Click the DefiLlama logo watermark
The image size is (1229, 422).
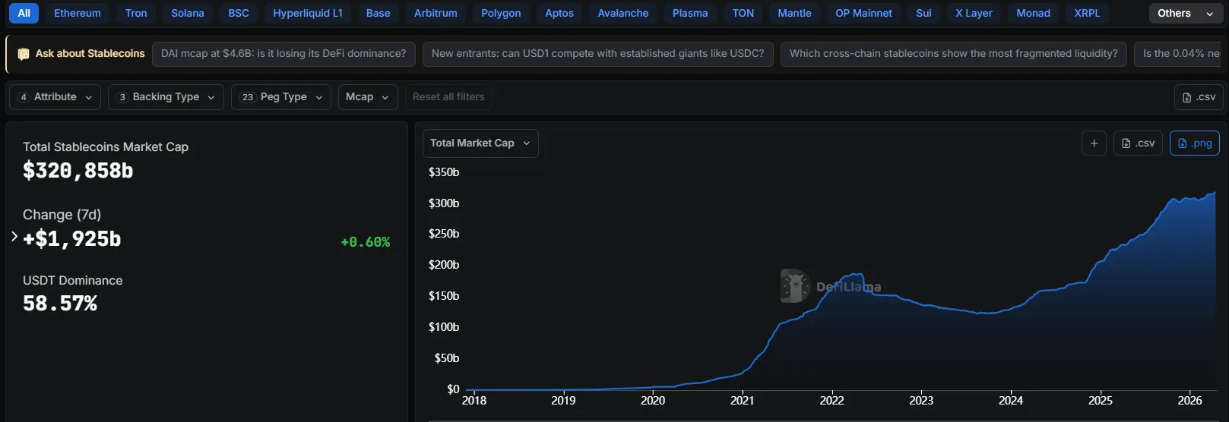point(796,286)
